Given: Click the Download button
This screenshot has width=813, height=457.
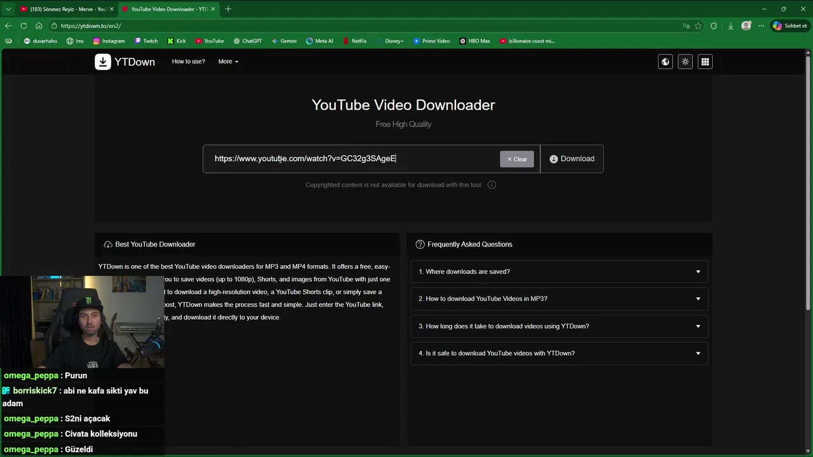Looking at the screenshot, I should [x=572, y=159].
